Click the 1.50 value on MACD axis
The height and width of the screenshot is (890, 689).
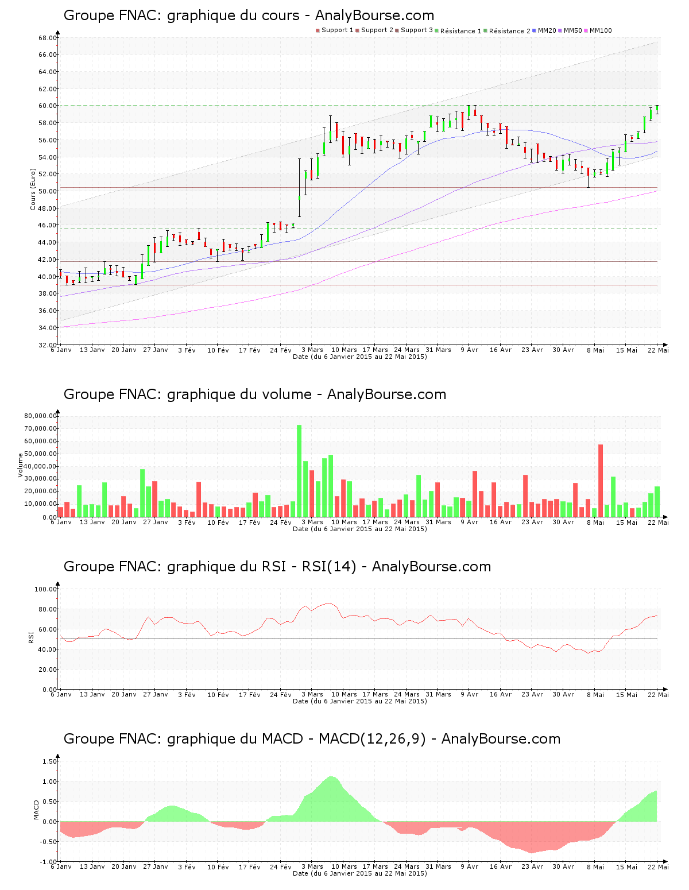tap(50, 761)
